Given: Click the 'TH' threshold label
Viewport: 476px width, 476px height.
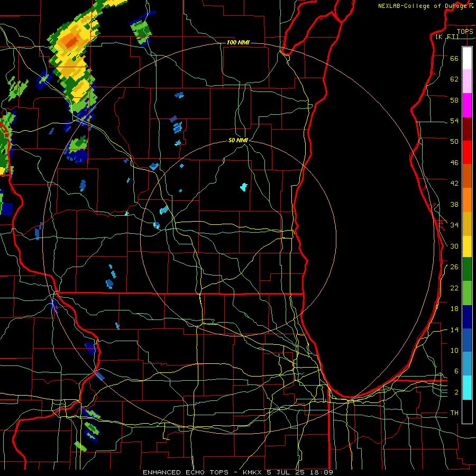Looking at the screenshot, I should click(x=454, y=413).
